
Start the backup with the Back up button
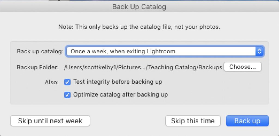pos(247,121)
